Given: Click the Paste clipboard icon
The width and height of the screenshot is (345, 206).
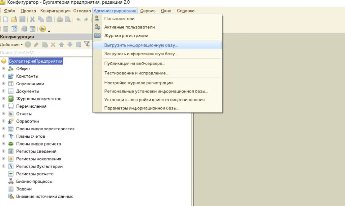Looking at the screenshot, I should [x=49, y=19].
